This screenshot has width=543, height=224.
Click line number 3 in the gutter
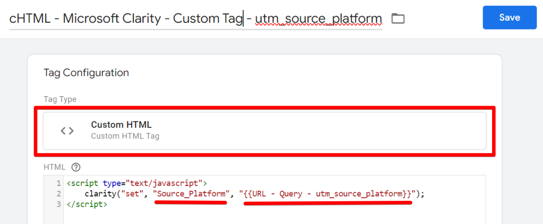coord(58,204)
